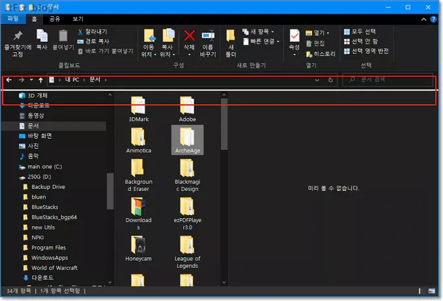Click 바로 가기 붙여넣기 (Paste shortcut)

pos(105,51)
